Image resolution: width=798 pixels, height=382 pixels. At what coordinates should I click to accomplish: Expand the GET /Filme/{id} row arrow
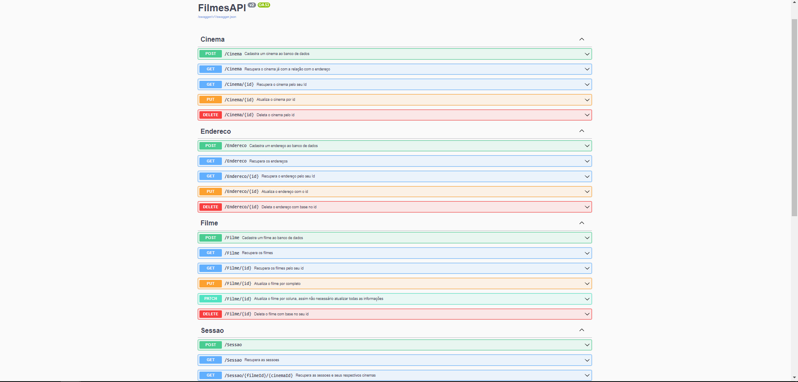(587, 268)
